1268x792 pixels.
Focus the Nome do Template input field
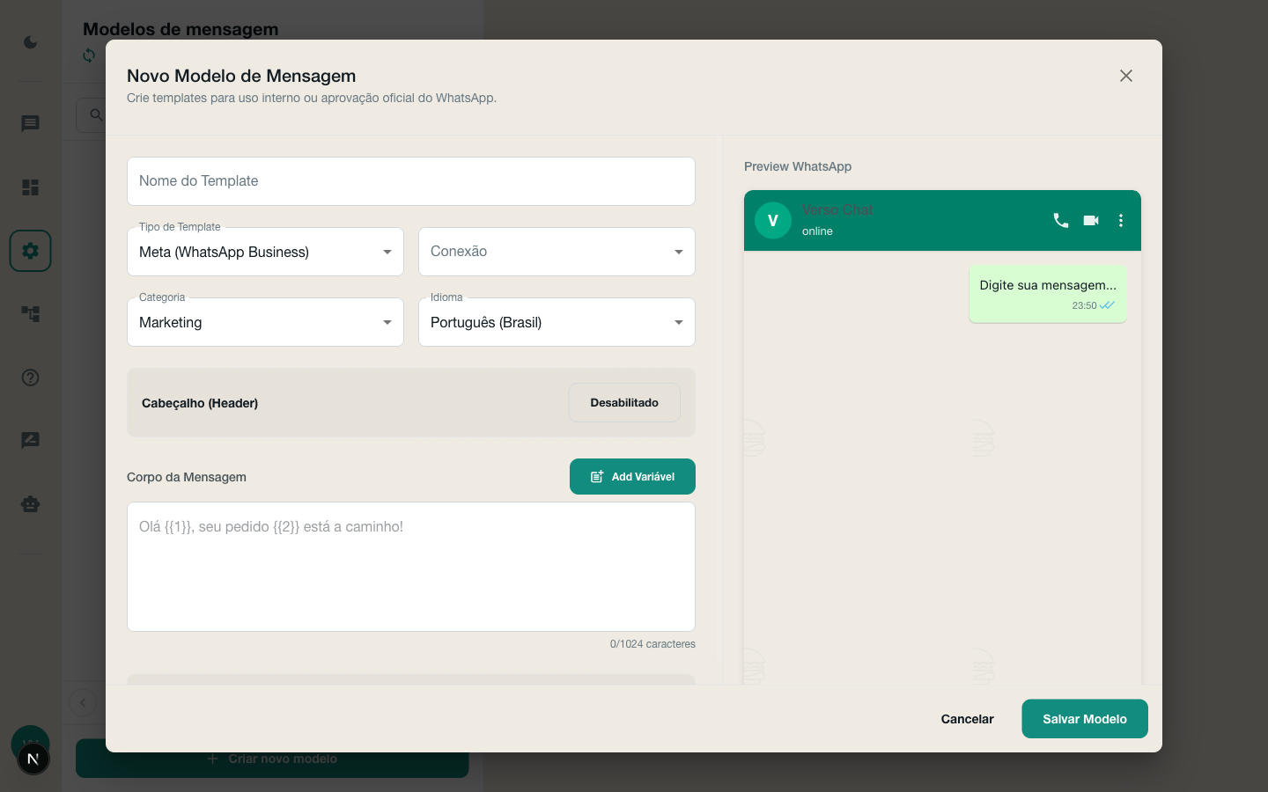(411, 181)
